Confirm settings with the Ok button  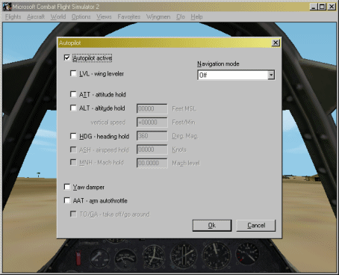(x=212, y=226)
